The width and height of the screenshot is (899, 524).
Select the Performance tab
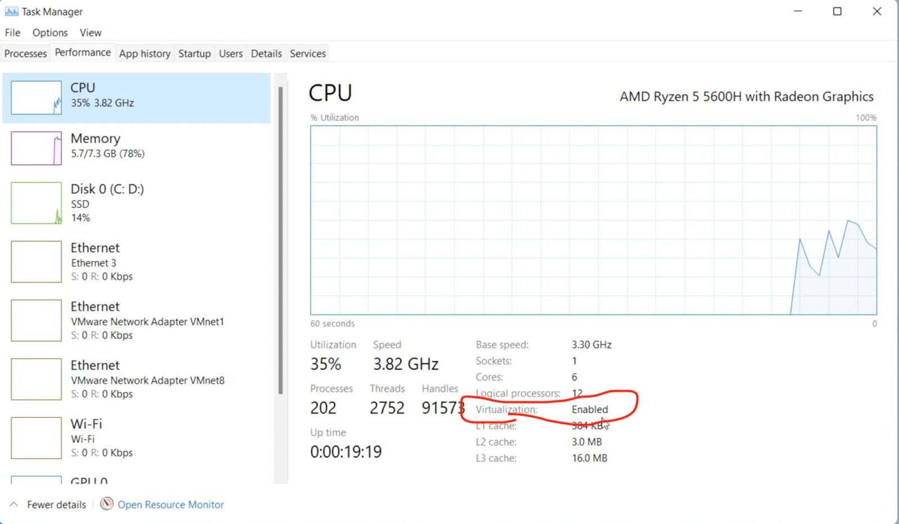click(83, 52)
